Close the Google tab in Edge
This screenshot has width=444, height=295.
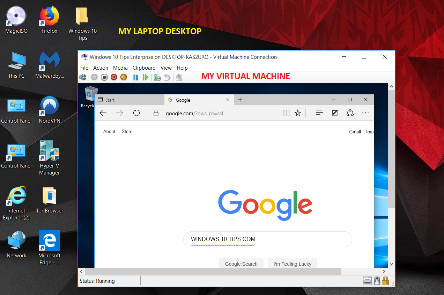coord(228,100)
